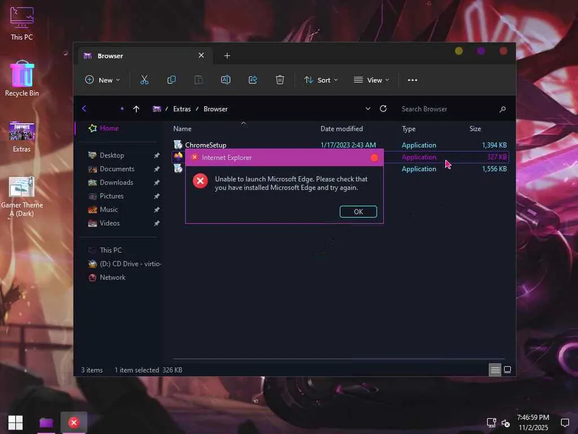578x434 pixels.
Task: Select the CD Drive (D:) entry
Action: 125,264
